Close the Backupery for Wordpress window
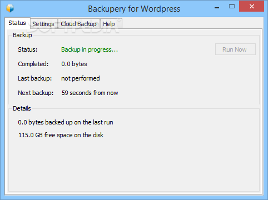This screenshot has width=268, height=200. pyautogui.click(x=251, y=7)
